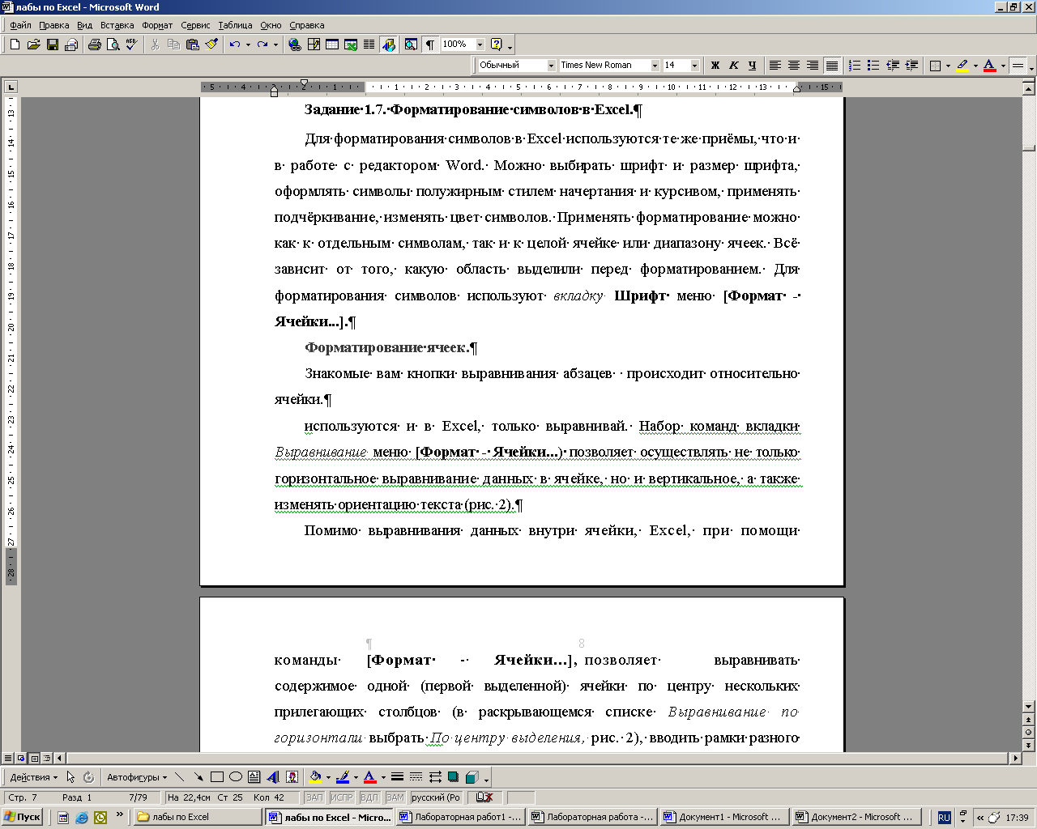Start a numbered list

(855, 66)
